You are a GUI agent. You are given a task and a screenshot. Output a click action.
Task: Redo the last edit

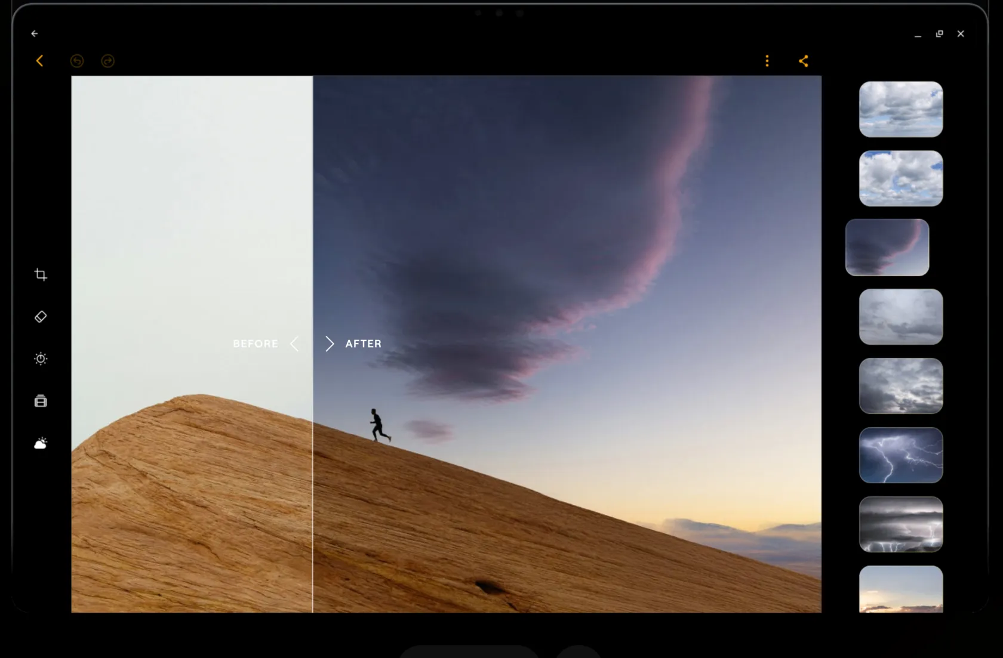point(107,61)
